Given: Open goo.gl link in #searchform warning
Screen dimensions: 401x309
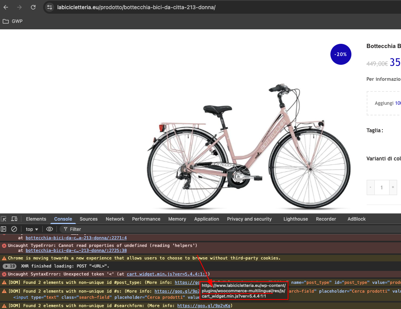Looking at the screenshot, I should tap(204, 306).
